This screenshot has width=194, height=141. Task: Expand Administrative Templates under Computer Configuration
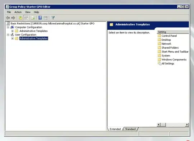pos(12,31)
